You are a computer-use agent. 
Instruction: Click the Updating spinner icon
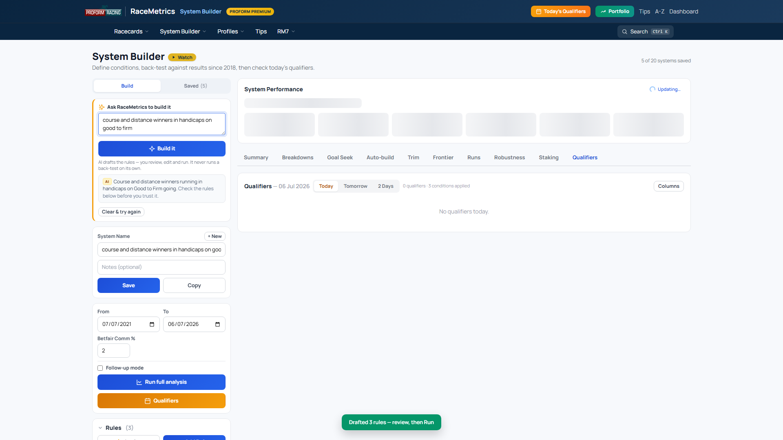click(x=652, y=89)
